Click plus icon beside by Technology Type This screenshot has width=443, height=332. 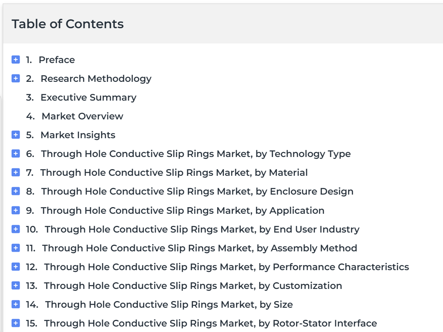16,153
